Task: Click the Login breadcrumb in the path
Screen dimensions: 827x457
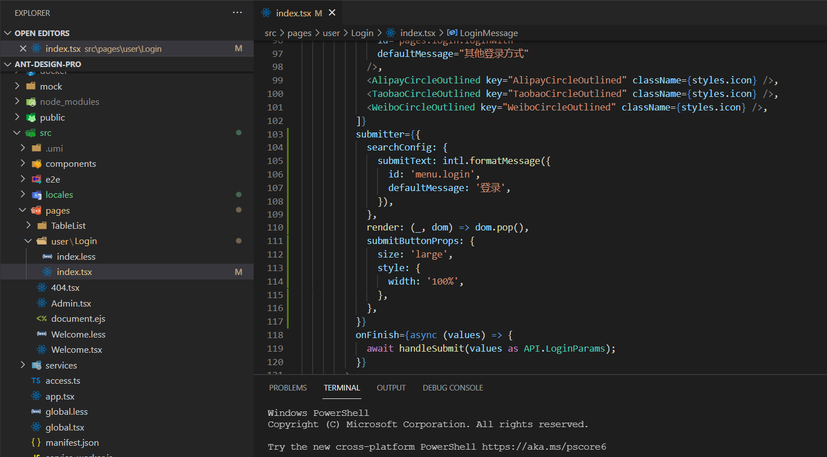Action: pos(362,33)
